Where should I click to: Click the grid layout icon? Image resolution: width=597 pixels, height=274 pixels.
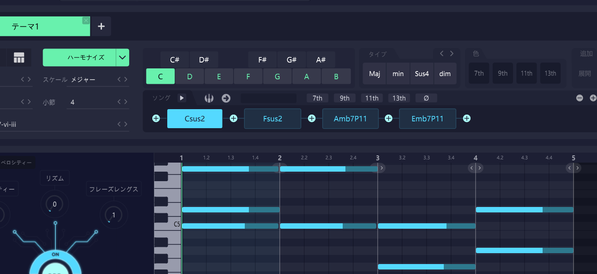[19, 58]
